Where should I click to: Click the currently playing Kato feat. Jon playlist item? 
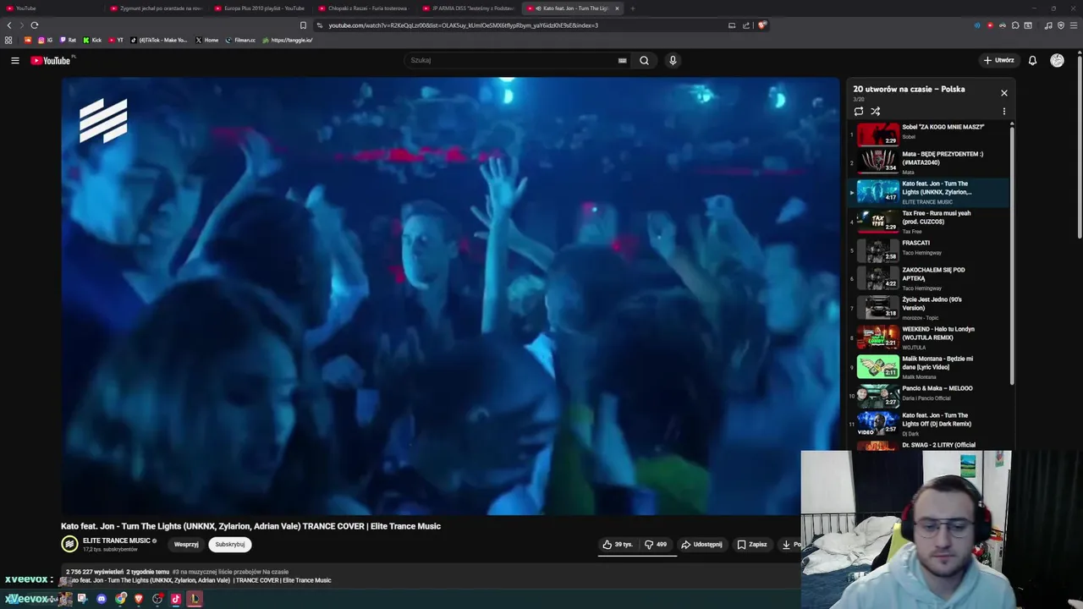coord(929,192)
